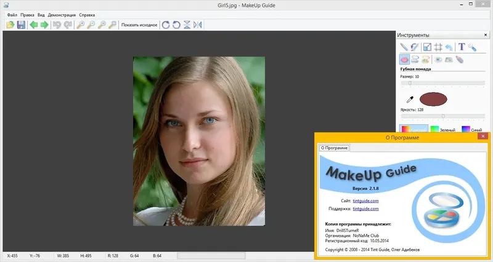Select the crop tool
This screenshot has height=262, width=493.
click(x=438, y=47)
